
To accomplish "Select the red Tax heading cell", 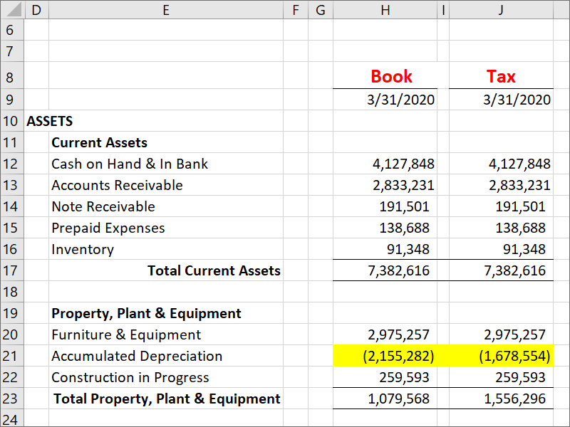I will [x=501, y=76].
